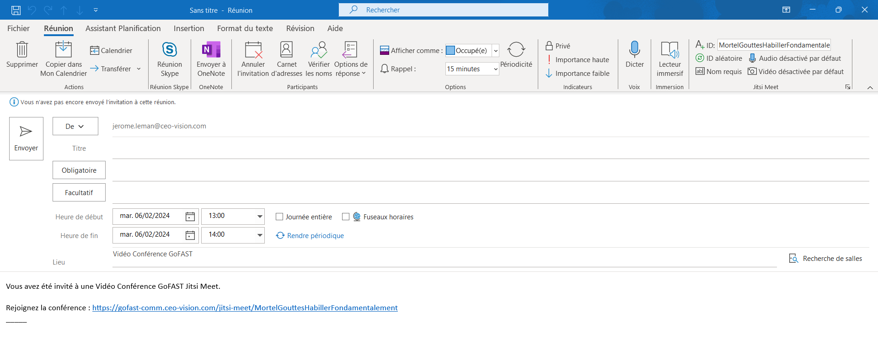Viewport: 878px width, 350px height.
Task: Toggle Vidéo désactivée par défaut
Action: [x=796, y=71]
